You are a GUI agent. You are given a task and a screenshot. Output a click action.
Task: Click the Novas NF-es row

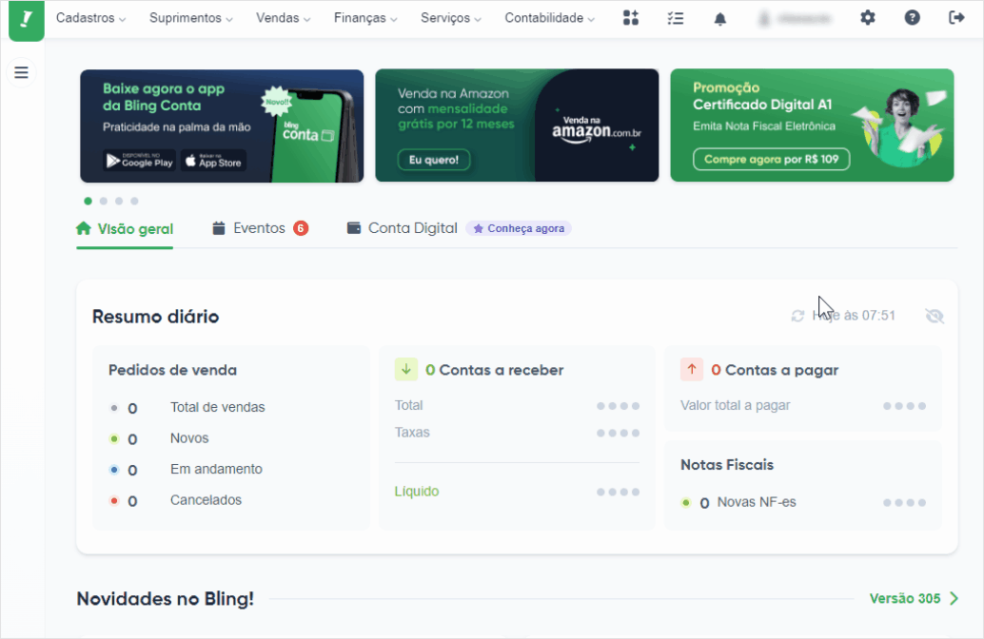pos(803,502)
